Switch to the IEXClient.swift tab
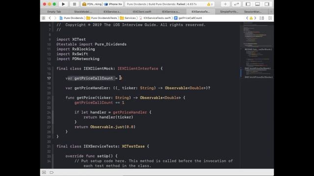Viewport: 314px width, 176px height. pyautogui.click(x=142, y=12)
